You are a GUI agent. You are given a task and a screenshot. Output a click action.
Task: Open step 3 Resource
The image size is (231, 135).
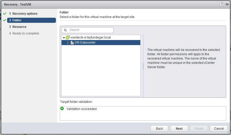(18, 27)
